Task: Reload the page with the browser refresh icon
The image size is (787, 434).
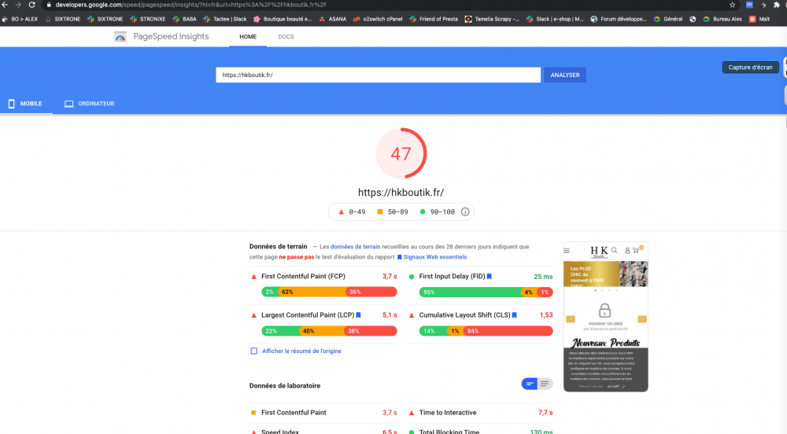Action: click(x=31, y=5)
